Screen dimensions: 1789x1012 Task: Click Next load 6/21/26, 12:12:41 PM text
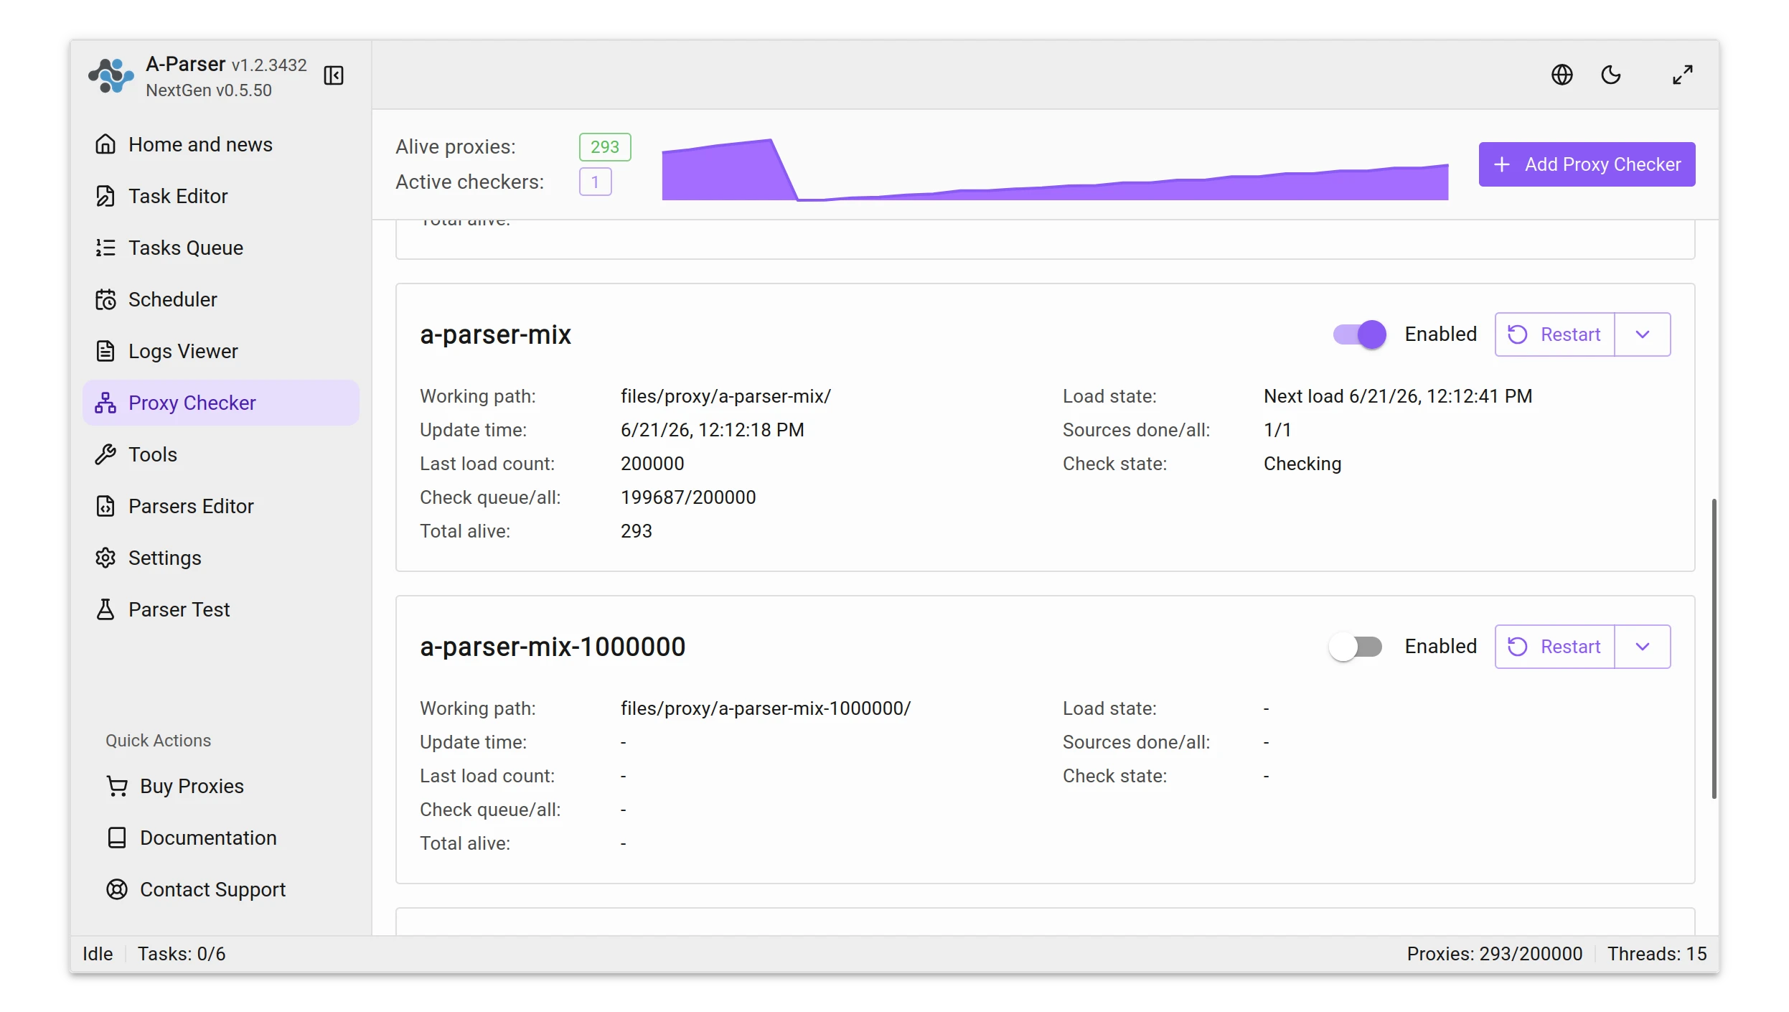pos(1397,396)
